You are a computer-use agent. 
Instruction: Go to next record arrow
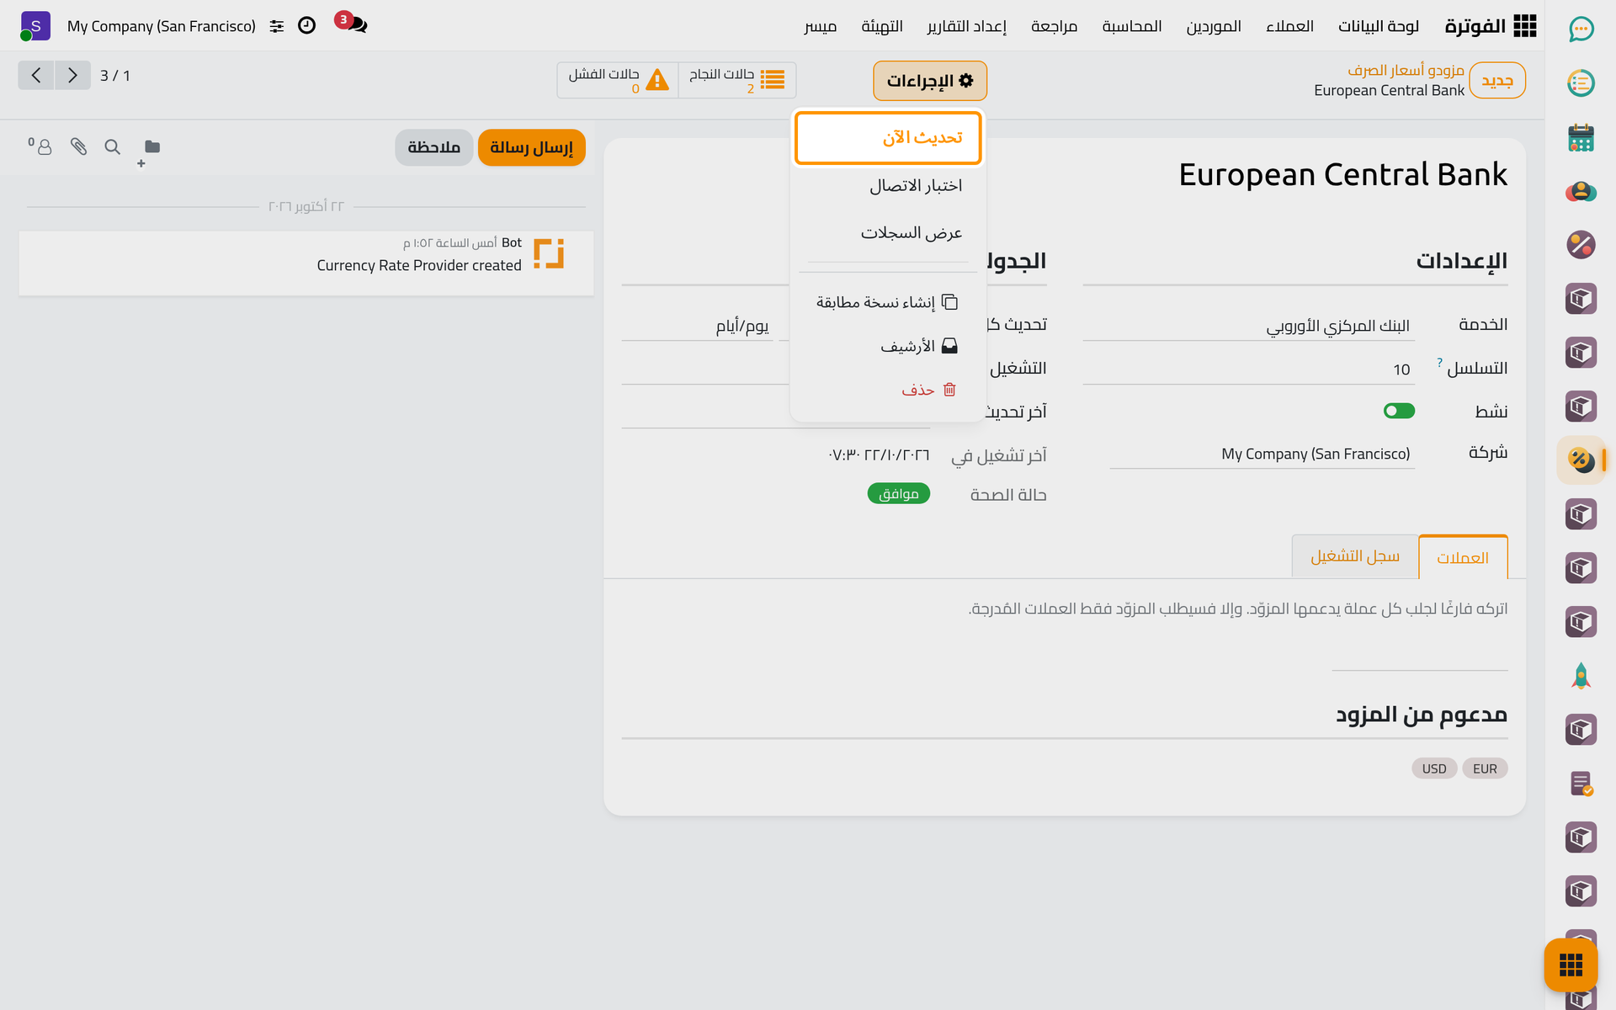(x=73, y=75)
